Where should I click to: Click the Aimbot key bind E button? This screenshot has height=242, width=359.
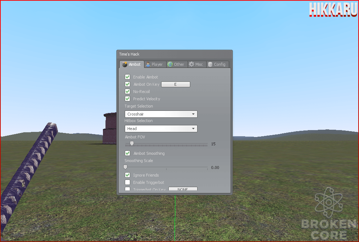click(x=176, y=84)
